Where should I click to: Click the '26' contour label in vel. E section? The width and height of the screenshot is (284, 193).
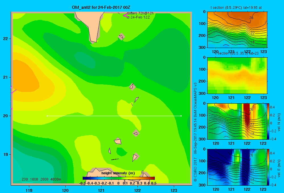[251, 155]
